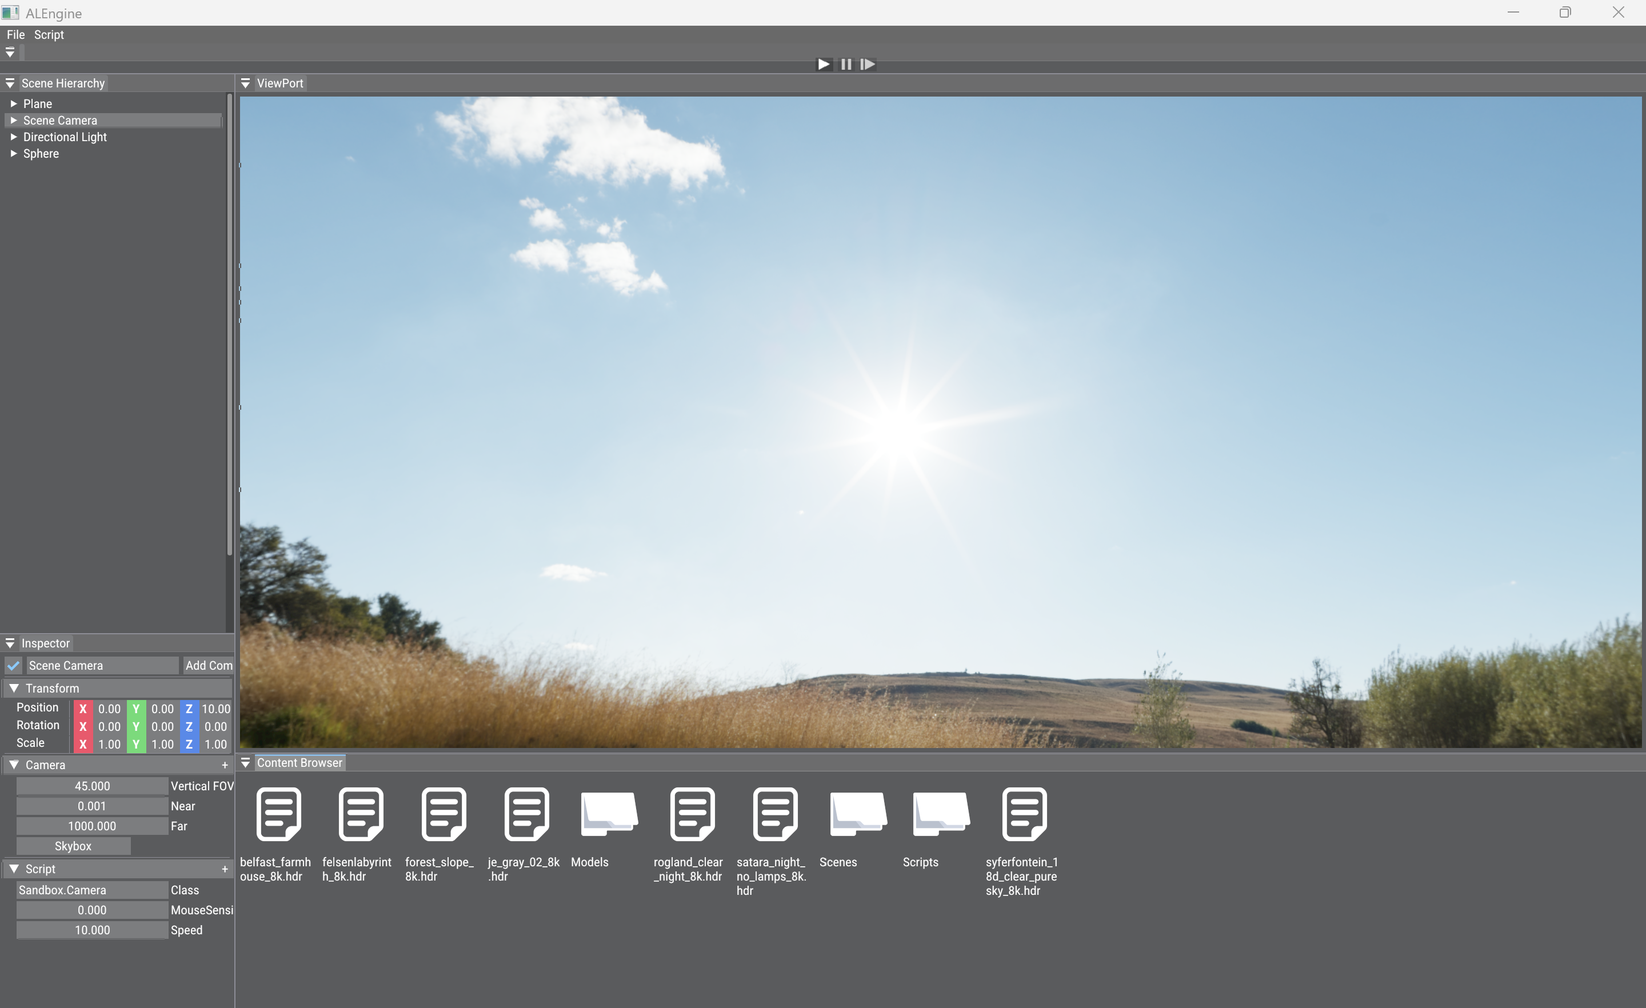Expand the Directional Light tree node

(13, 137)
